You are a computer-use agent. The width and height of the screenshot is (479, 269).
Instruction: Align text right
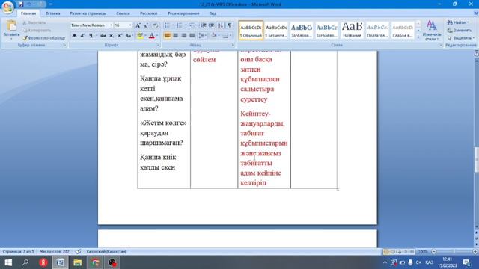click(x=183, y=36)
